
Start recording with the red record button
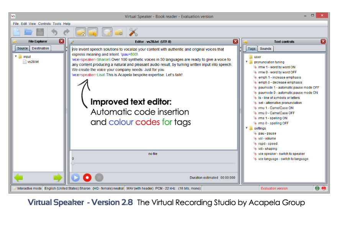(87, 177)
